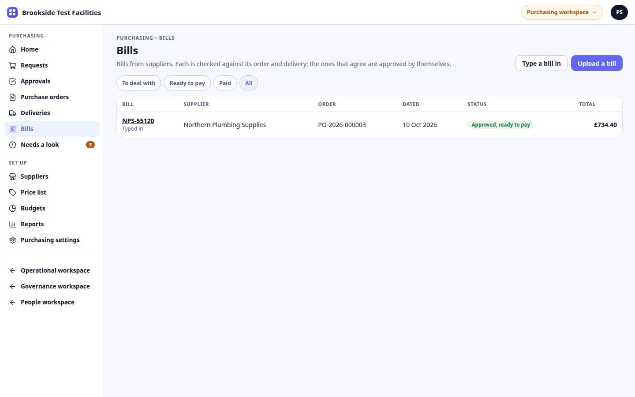Click the Type a bill in button
This screenshot has width=635, height=397.
(x=541, y=63)
